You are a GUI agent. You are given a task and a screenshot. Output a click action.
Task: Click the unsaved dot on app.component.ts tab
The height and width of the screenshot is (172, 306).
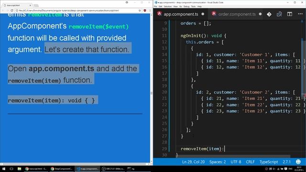tap(203, 14)
